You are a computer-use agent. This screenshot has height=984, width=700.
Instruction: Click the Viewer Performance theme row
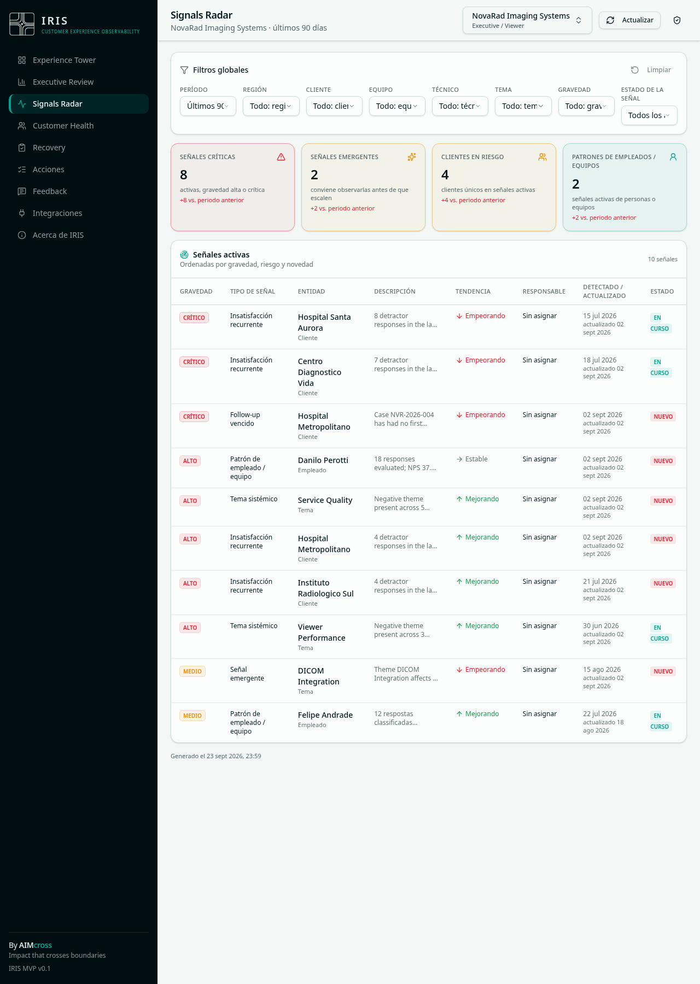pos(429,637)
